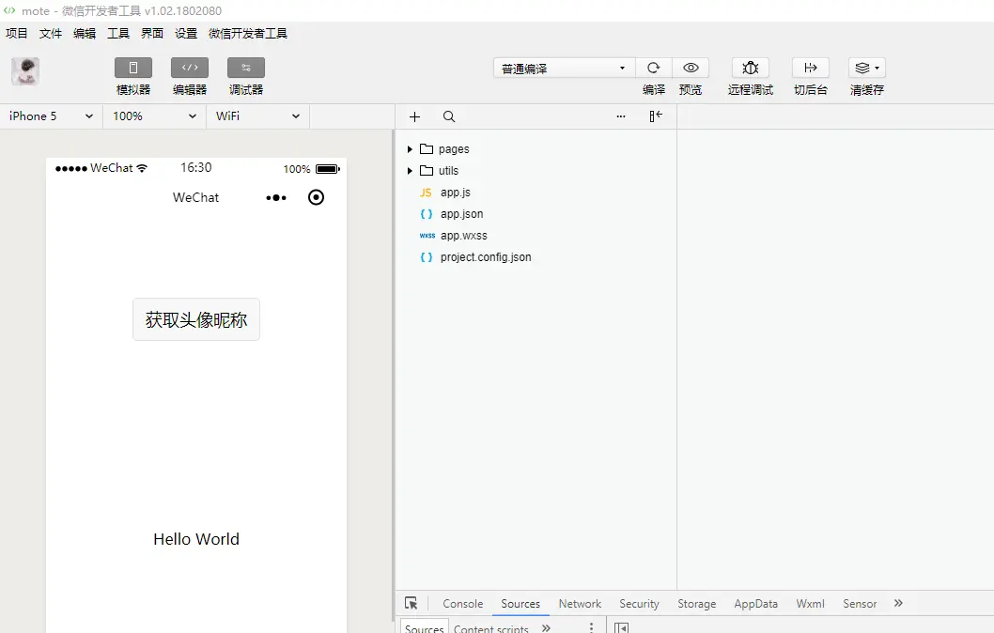This screenshot has width=994, height=633.
Task: Click the simulator capsule close circle icon
Action: tap(316, 197)
